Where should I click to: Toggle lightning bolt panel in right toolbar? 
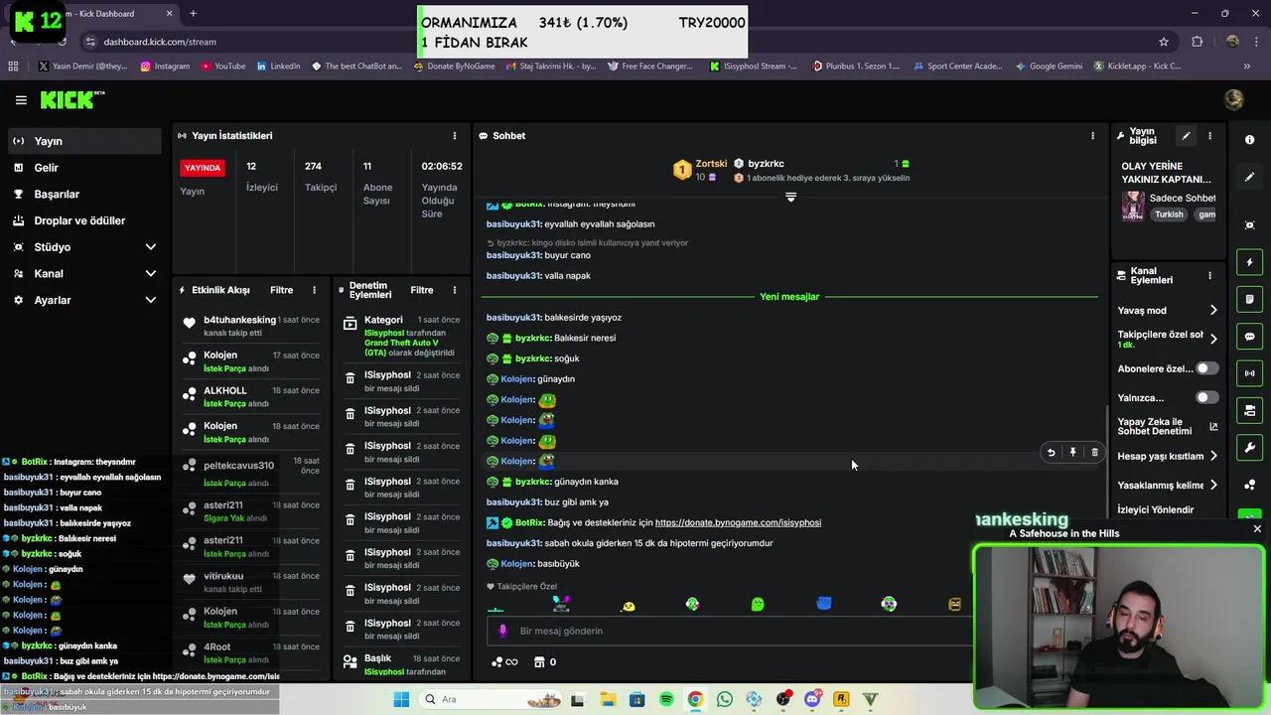tap(1249, 262)
